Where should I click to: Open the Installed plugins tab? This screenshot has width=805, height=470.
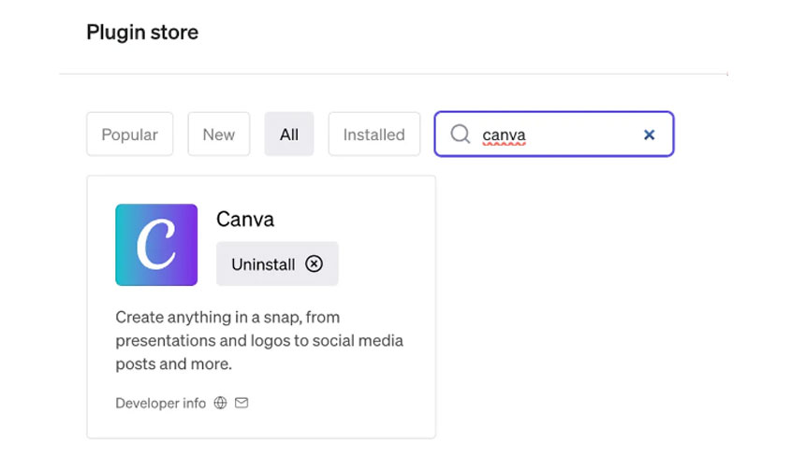point(373,135)
